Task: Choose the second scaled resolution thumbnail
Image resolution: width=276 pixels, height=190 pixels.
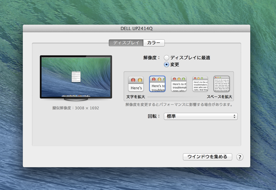Action: pyautogui.click(x=157, y=84)
